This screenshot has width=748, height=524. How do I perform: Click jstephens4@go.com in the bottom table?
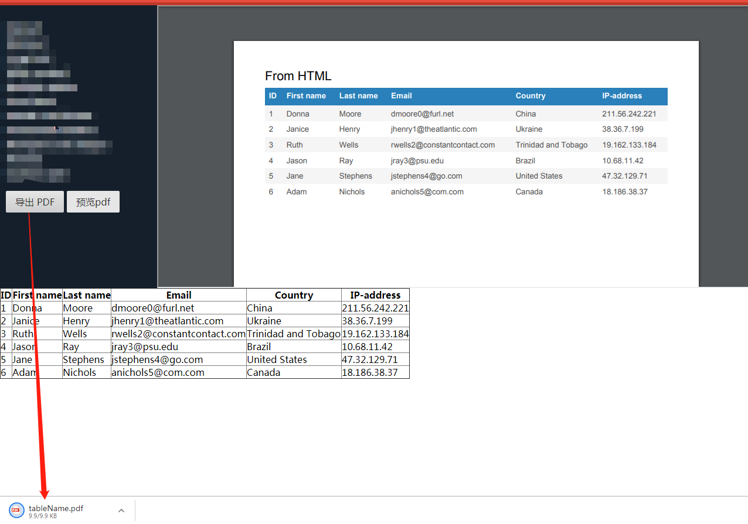click(157, 359)
